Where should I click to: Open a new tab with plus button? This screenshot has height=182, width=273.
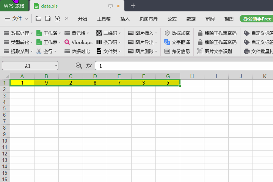(133, 6)
